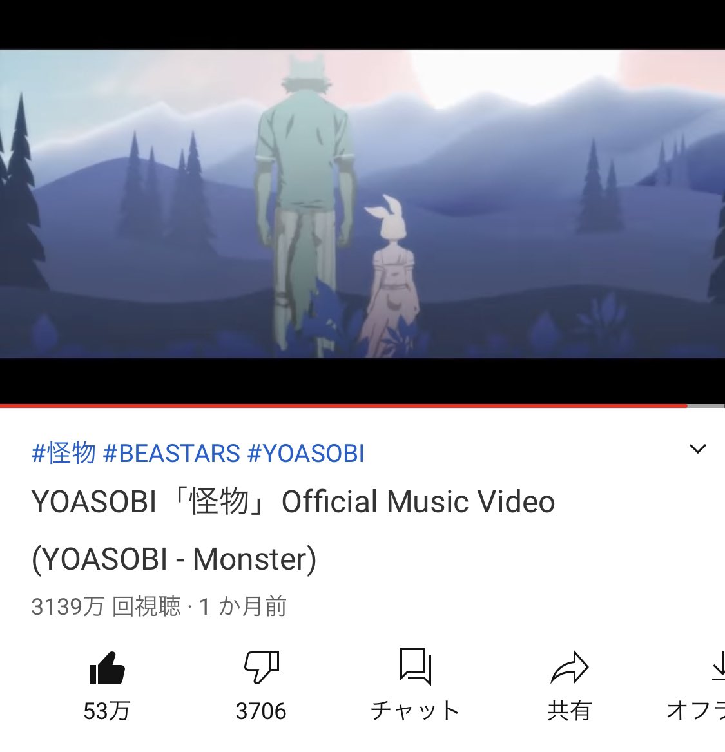
Task: Tap the チャット label
Action: [415, 711]
